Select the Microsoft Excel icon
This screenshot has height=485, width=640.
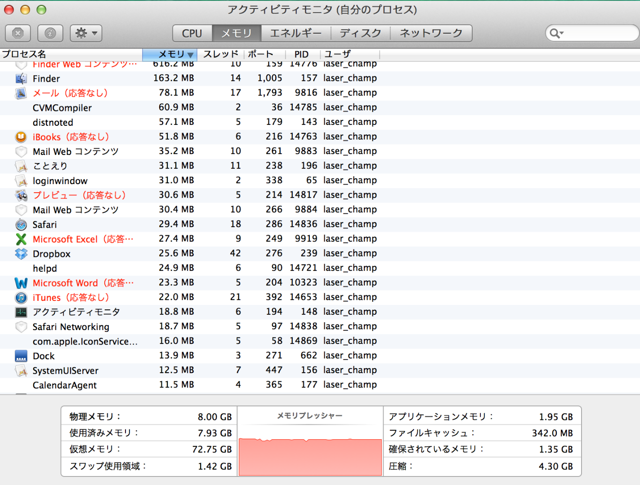[x=21, y=239]
